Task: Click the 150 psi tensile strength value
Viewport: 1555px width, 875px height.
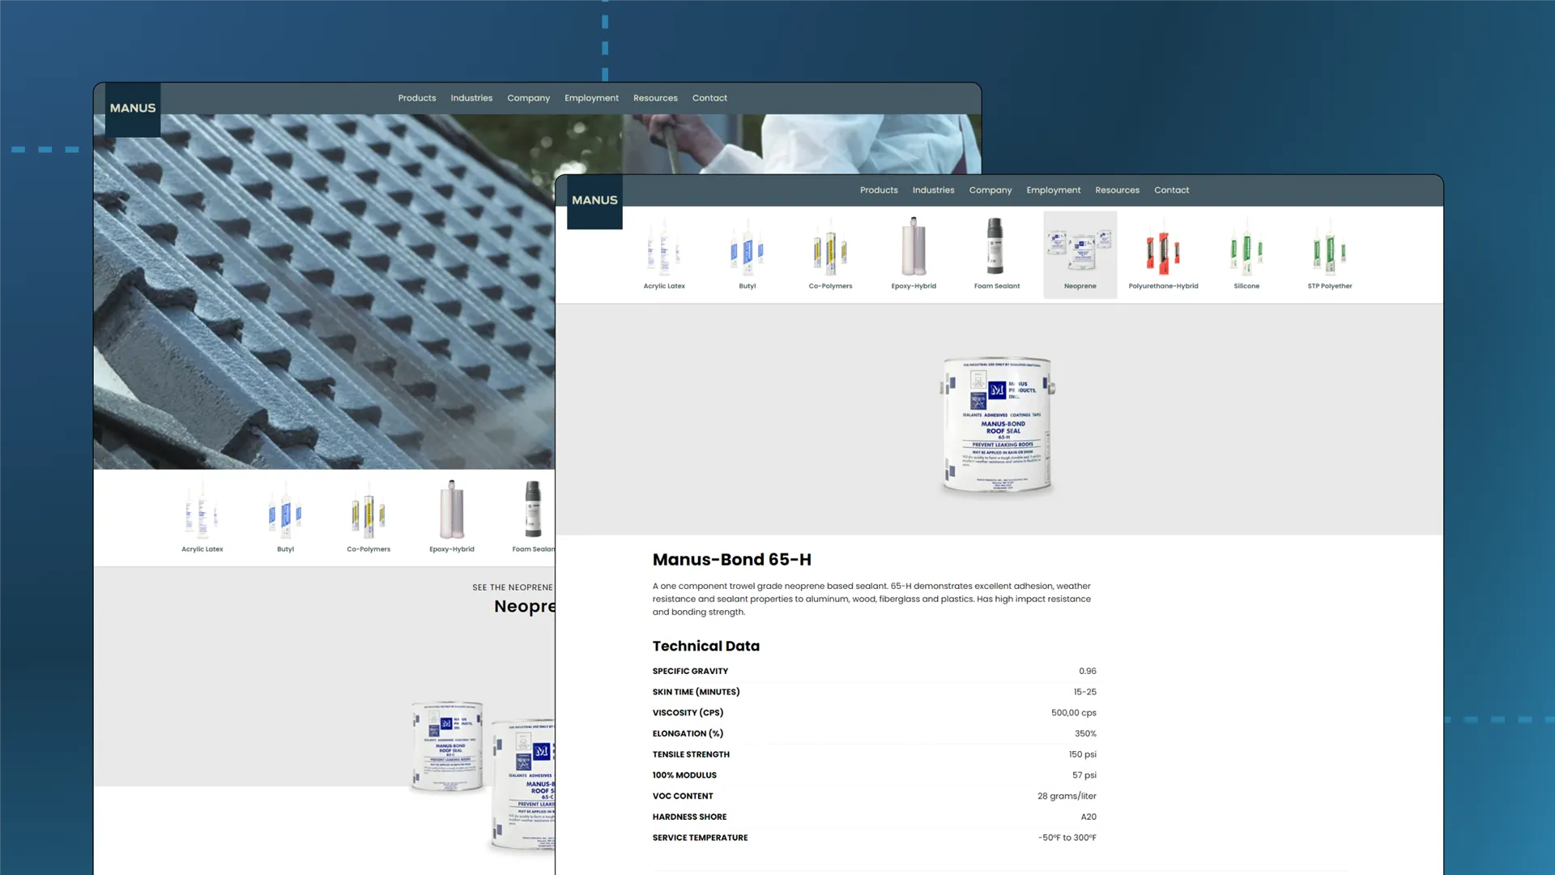Action: 1082,754
